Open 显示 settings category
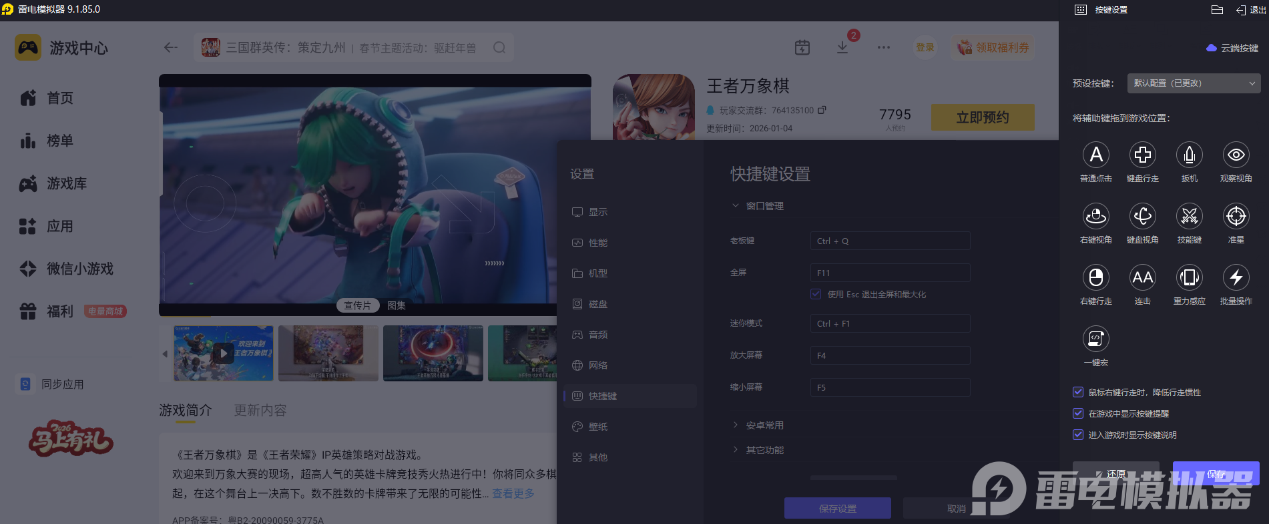The image size is (1269, 524). pos(630,212)
